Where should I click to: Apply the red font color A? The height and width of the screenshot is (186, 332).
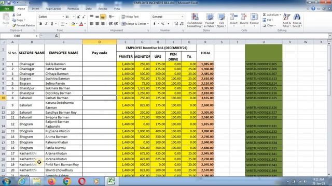pos(81,24)
